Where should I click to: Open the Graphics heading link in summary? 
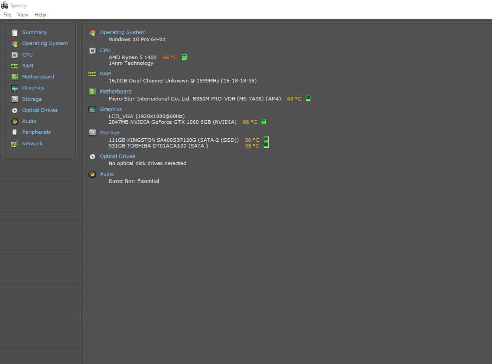pyautogui.click(x=111, y=109)
